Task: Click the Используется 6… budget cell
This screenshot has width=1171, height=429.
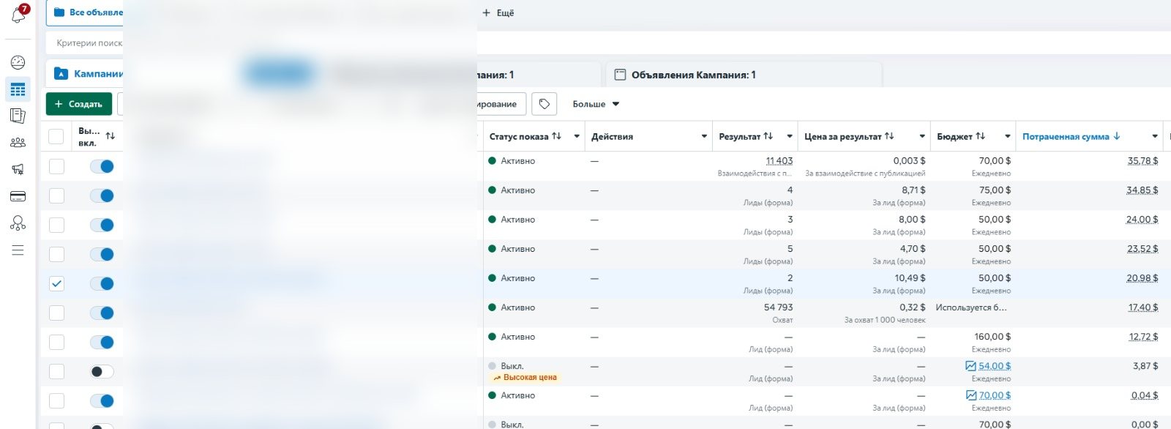Action: pos(971,307)
